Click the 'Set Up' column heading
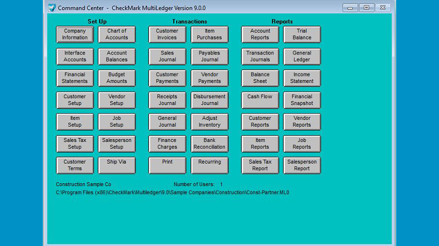This screenshot has height=246, width=439. (97, 22)
